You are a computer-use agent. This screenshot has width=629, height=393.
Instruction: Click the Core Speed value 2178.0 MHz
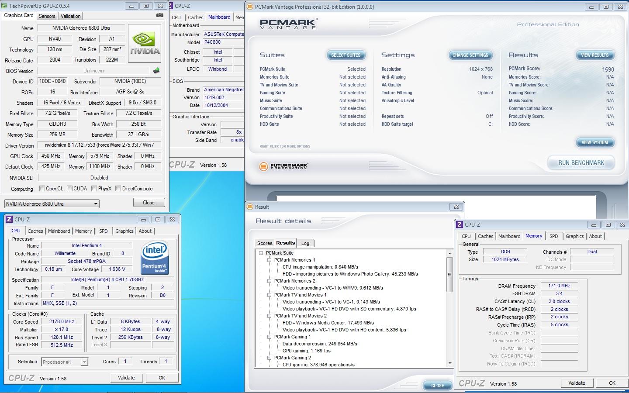pyautogui.click(x=62, y=321)
